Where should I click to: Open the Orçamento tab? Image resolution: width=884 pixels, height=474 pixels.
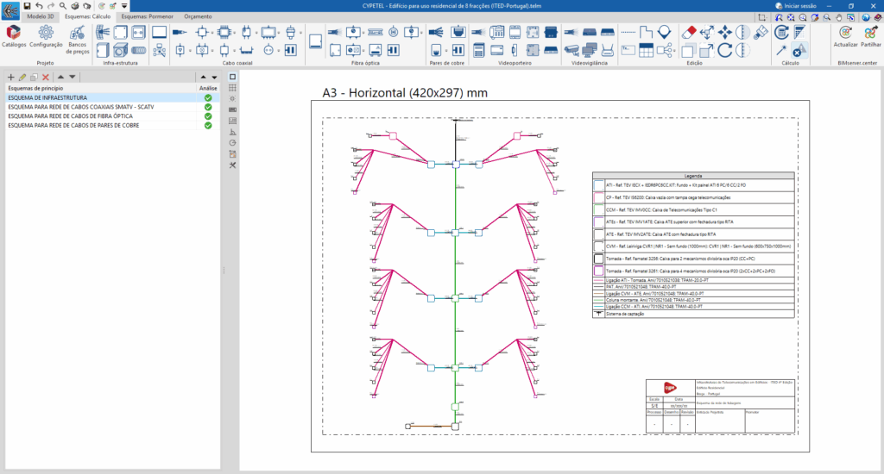tap(198, 16)
